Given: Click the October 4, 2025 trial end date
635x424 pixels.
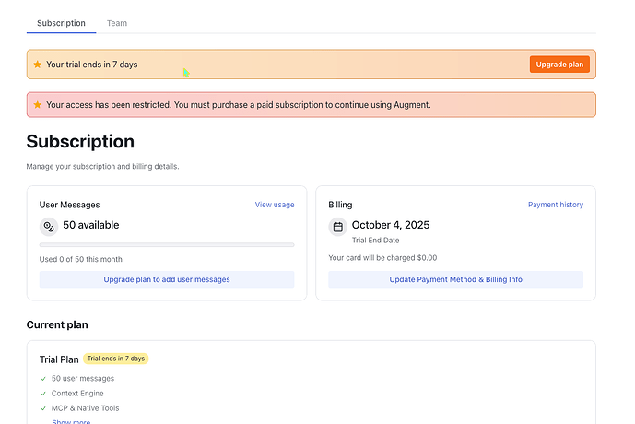Looking at the screenshot, I should (x=391, y=225).
